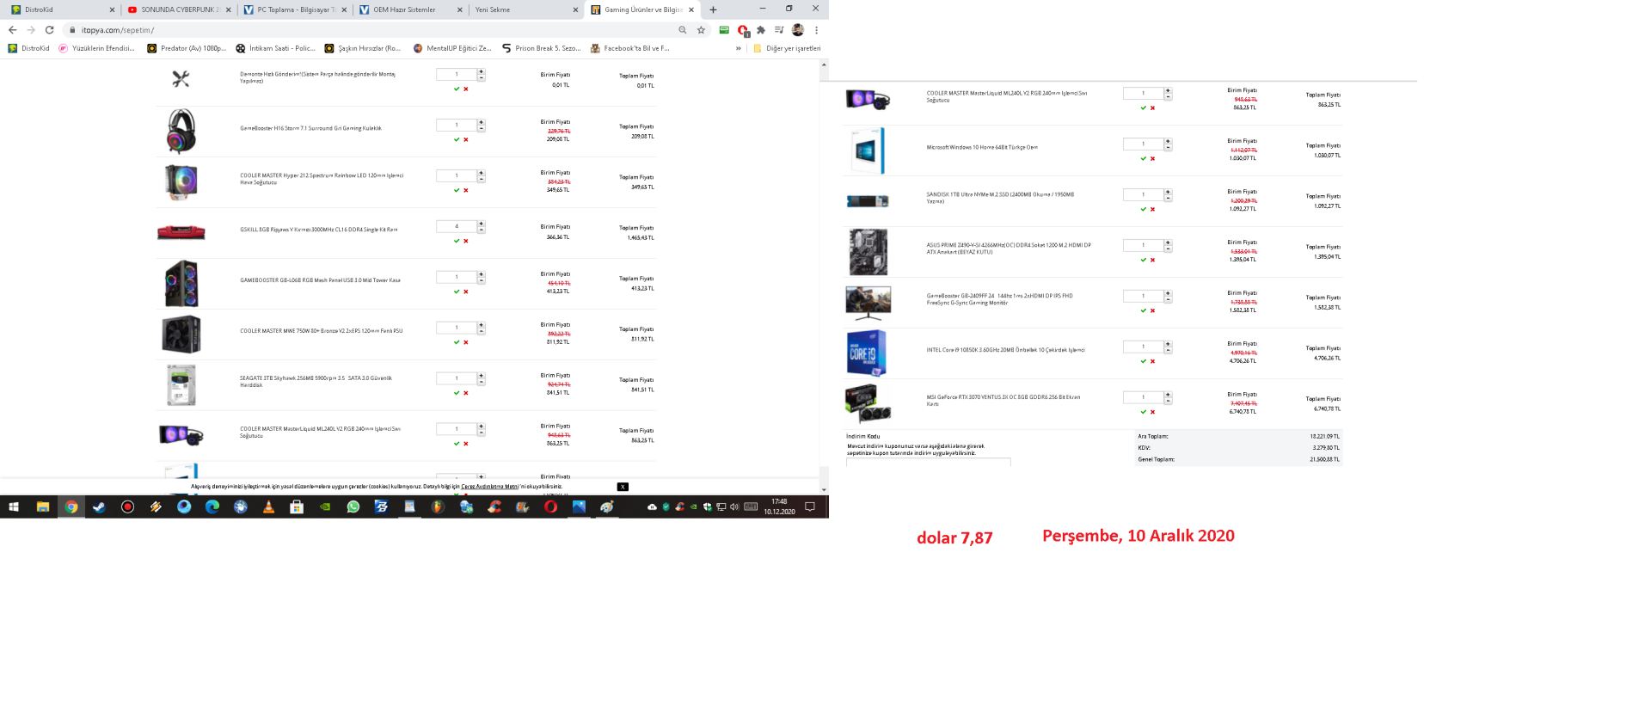Click the quantity field of COOLER MASTER MWE PSU
This screenshot has height=706, width=1651.
click(457, 328)
